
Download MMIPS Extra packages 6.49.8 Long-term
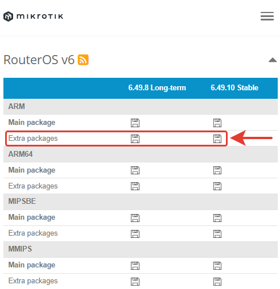135,282
